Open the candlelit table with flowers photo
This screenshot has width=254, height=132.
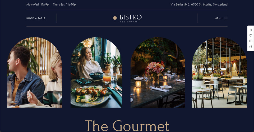[158, 73]
